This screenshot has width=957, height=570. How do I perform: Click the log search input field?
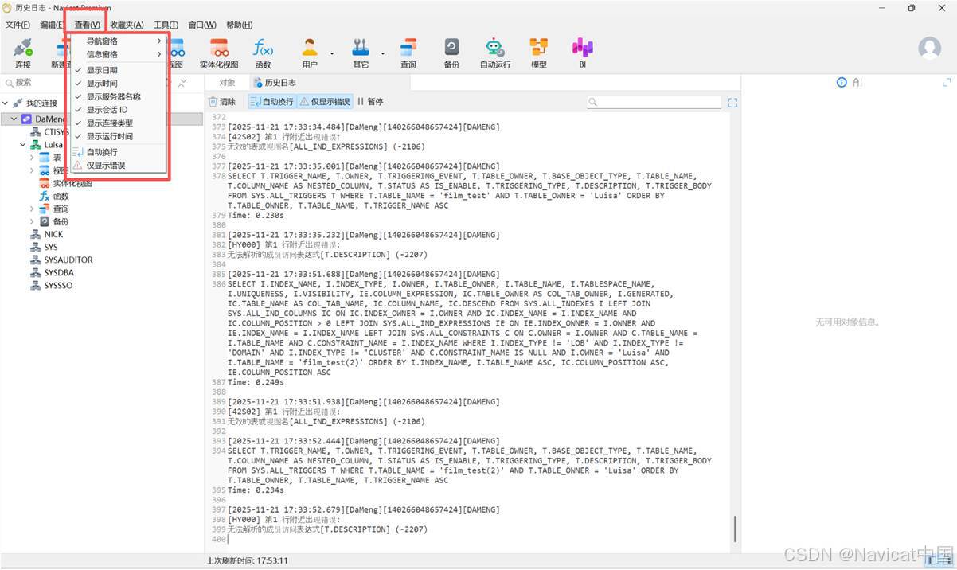click(654, 102)
